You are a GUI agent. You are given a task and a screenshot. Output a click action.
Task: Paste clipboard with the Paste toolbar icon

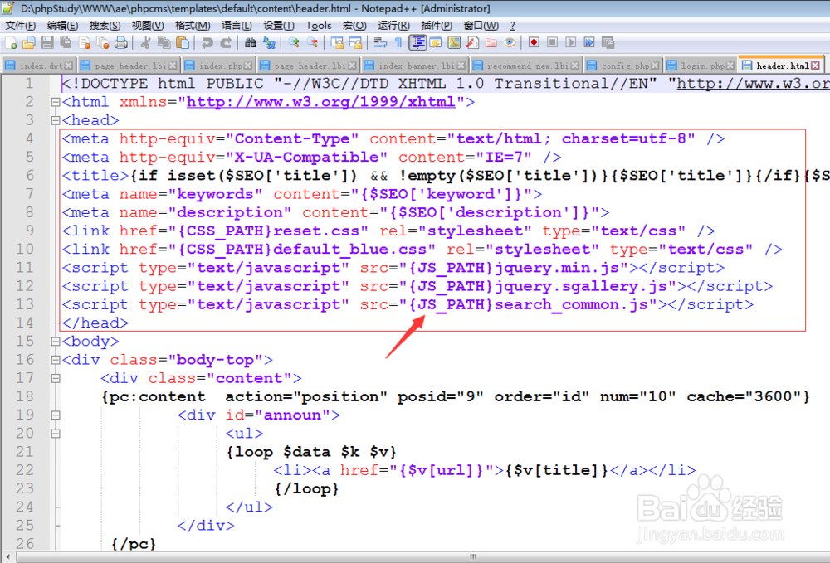[183, 43]
